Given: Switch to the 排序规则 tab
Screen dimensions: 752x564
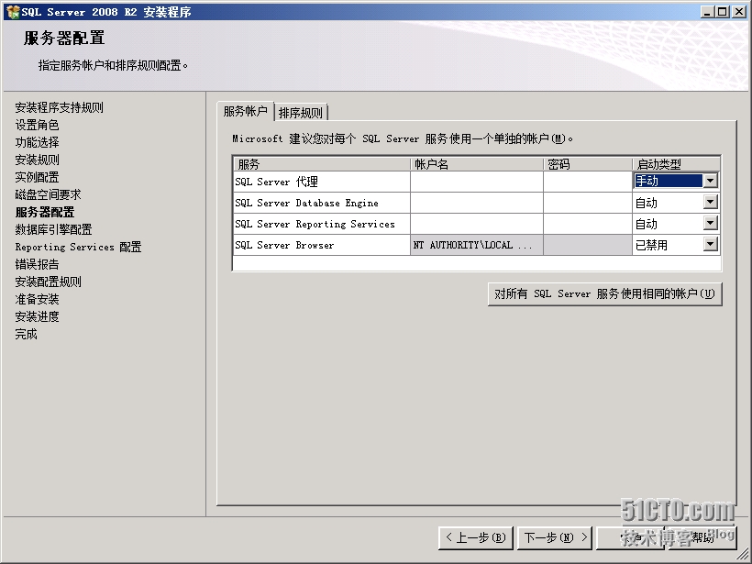Looking at the screenshot, I should click(301, 113).
